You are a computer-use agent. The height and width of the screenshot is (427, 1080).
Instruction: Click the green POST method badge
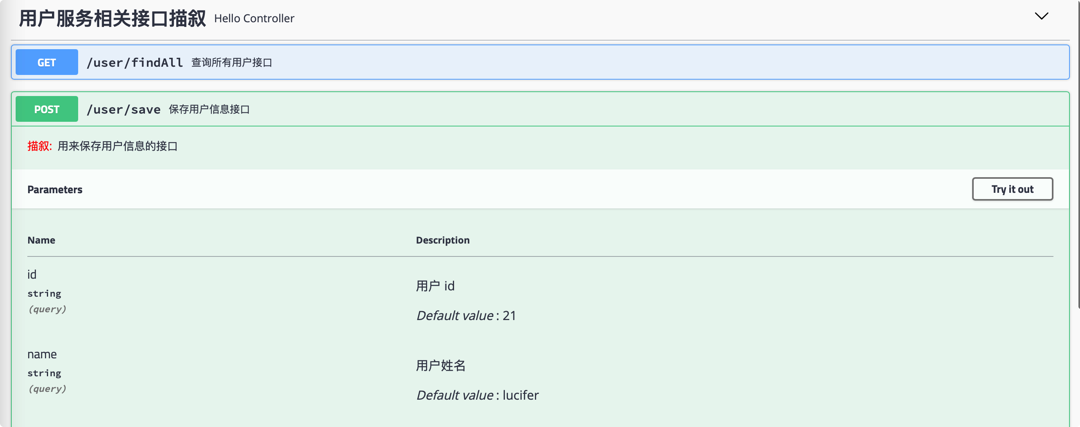point(46,109)
